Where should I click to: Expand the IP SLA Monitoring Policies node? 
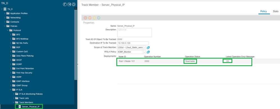14,94
